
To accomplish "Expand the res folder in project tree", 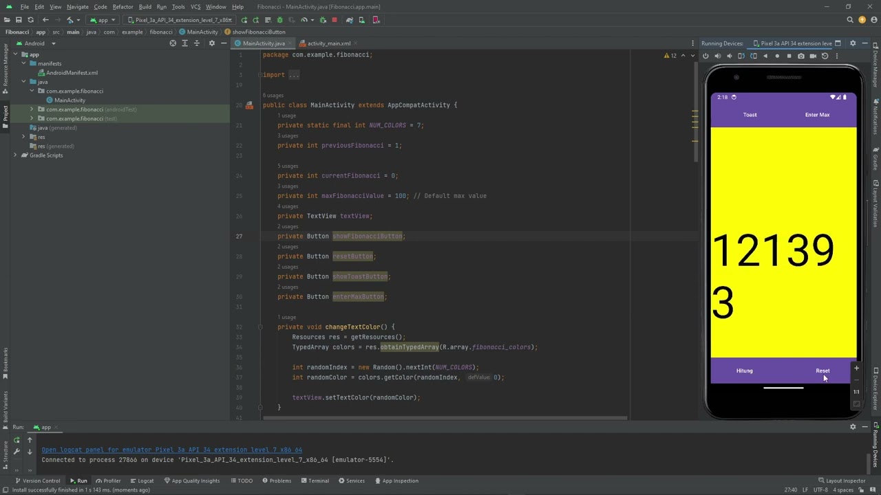I will [x=23, y=137].
